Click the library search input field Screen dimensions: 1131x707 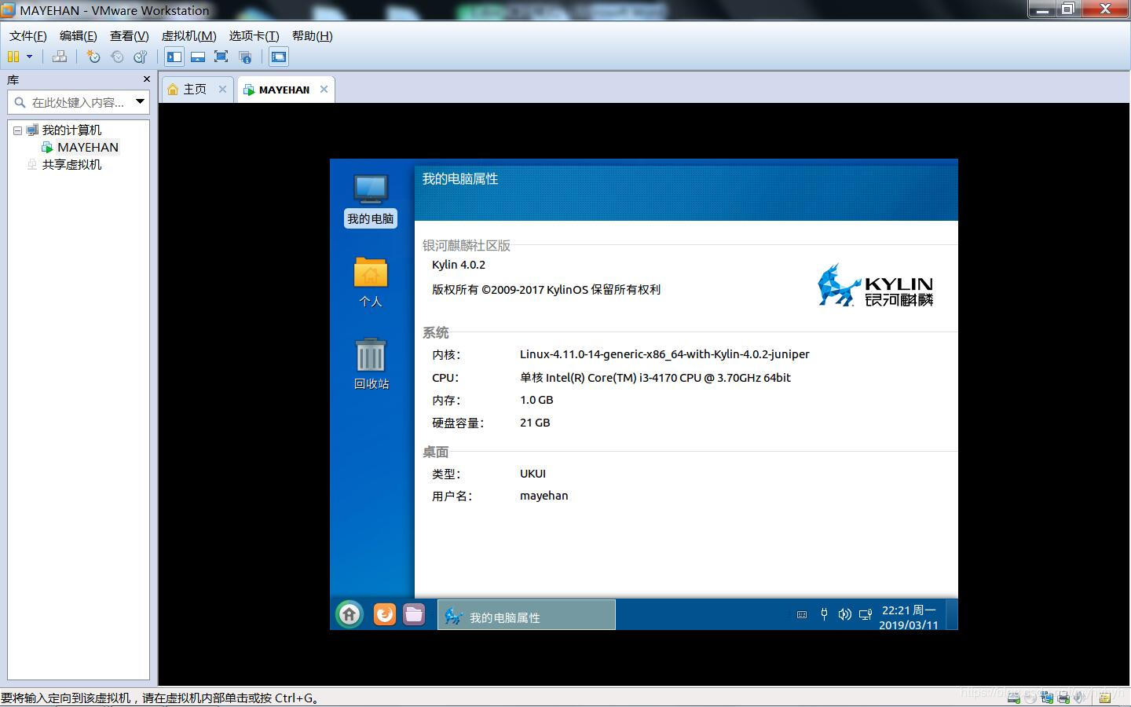click(77, 102)
